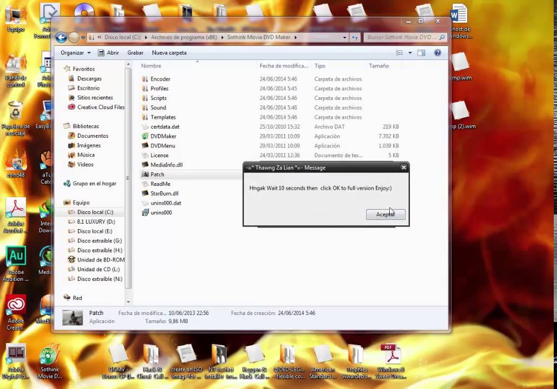This screenshot has height=389, width=557.
Task: Open Descargas in navigation pane
Action: click(89, 78)
